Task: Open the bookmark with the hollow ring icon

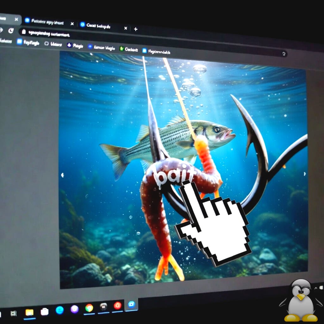Action: (x=53, y=44)
